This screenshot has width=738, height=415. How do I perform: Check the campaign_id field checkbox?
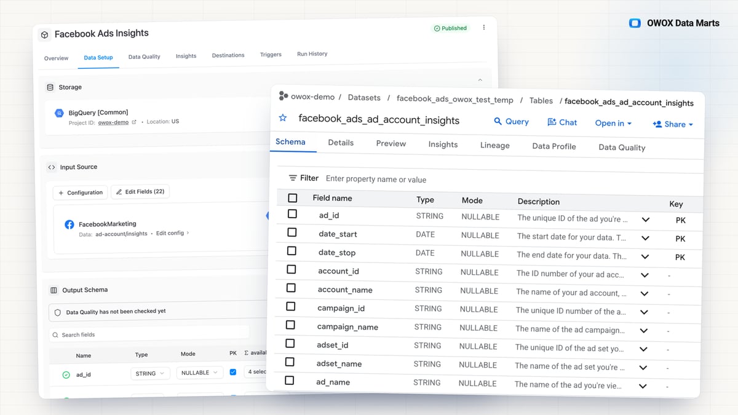[290, 306]
